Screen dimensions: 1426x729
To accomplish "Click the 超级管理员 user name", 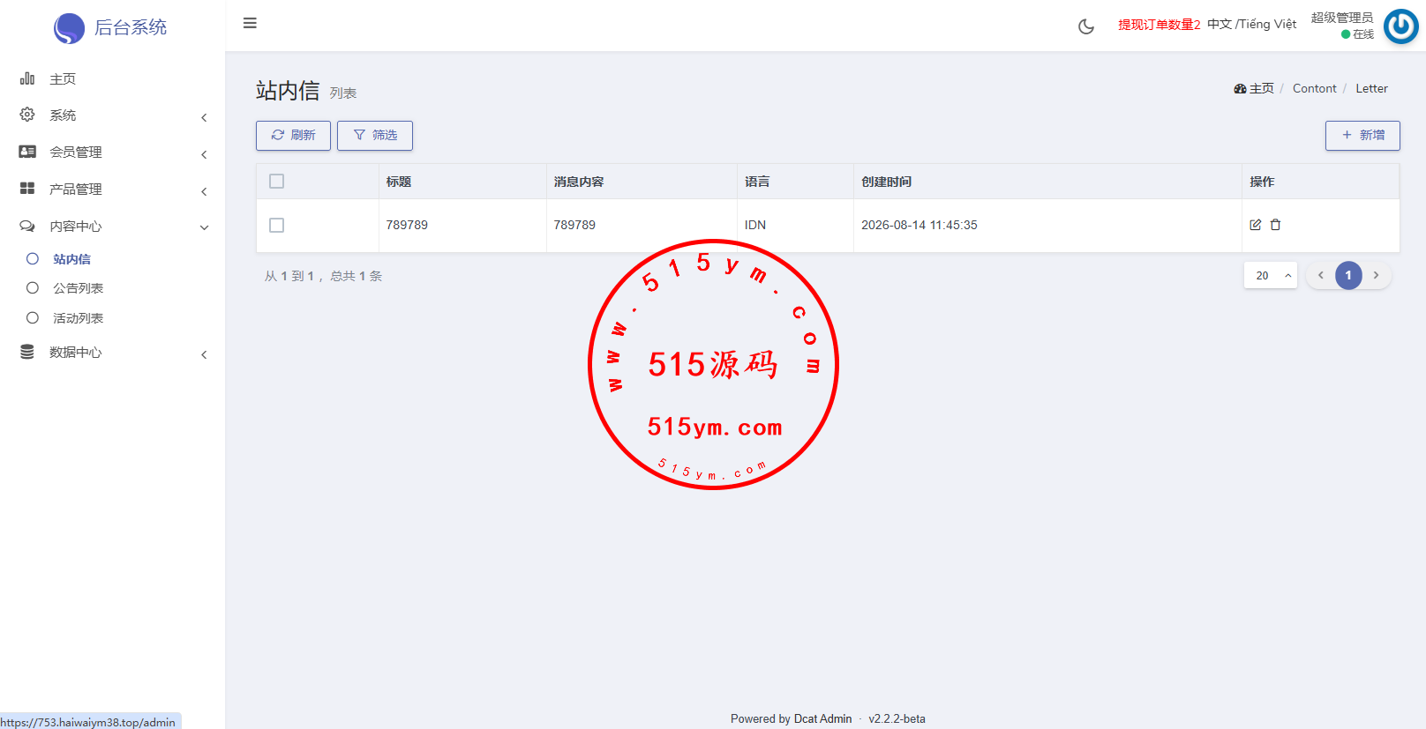I will (x=1342, y=18).
